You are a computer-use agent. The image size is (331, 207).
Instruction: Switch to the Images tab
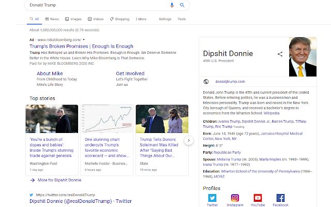coord(73,19)
